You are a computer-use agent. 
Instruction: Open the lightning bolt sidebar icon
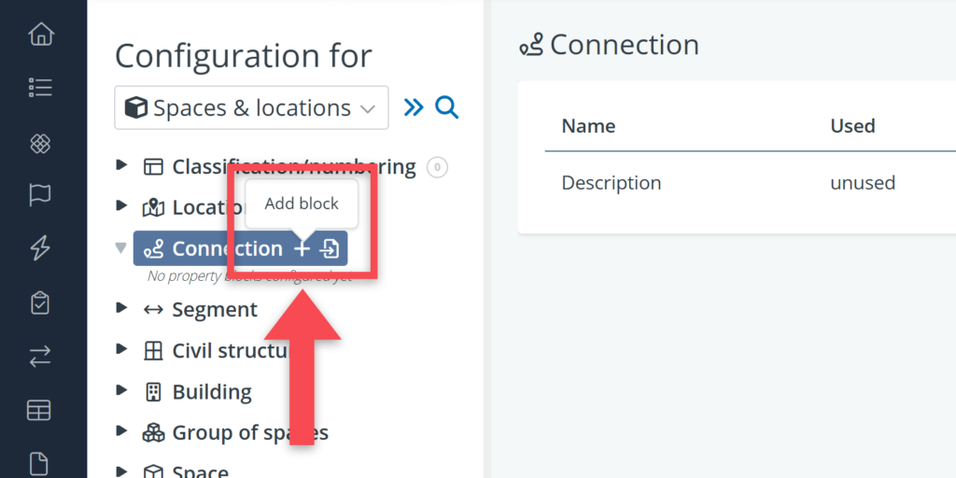click(41, 248)
